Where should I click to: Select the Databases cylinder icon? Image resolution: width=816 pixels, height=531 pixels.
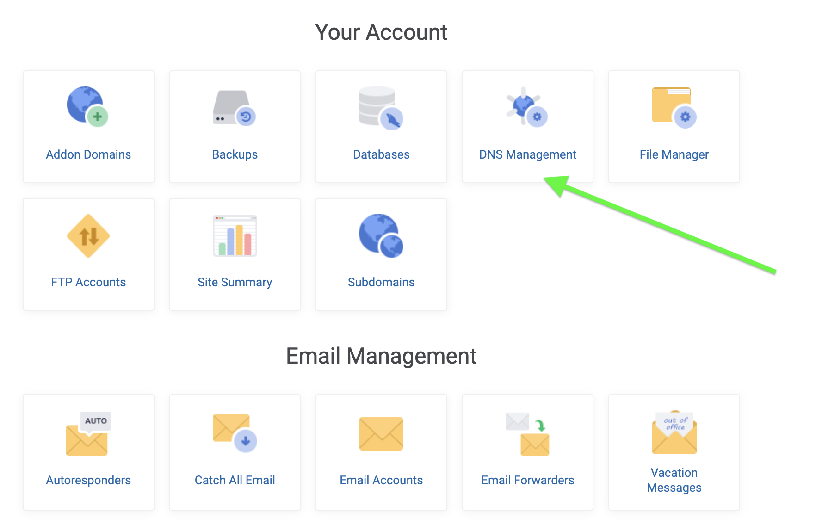381,108
